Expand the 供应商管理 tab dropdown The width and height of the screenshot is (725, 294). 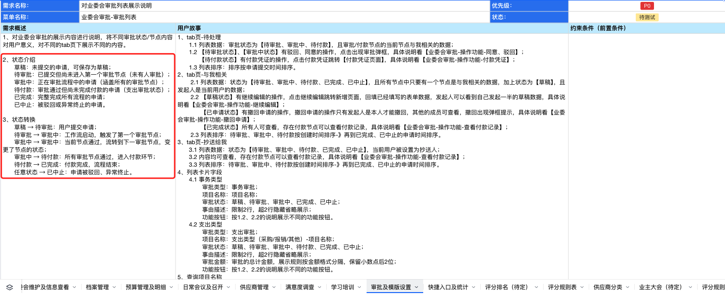pos(273,286)
